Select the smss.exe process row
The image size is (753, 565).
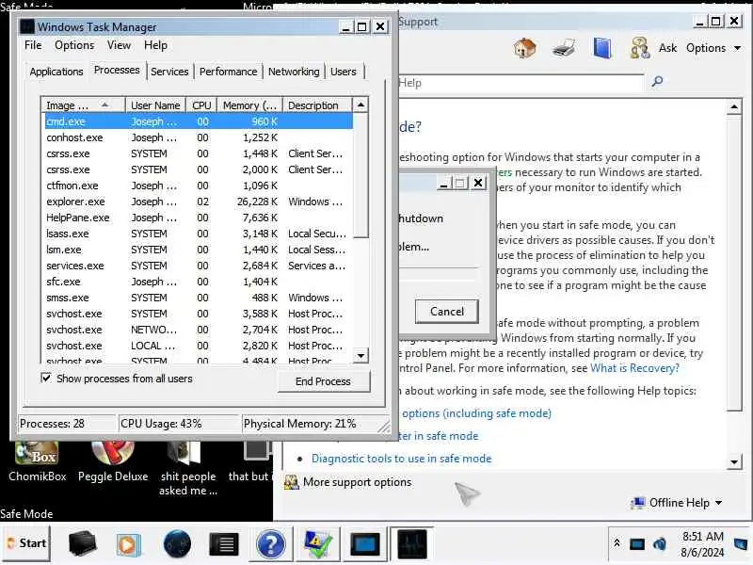tap(199, 298)
